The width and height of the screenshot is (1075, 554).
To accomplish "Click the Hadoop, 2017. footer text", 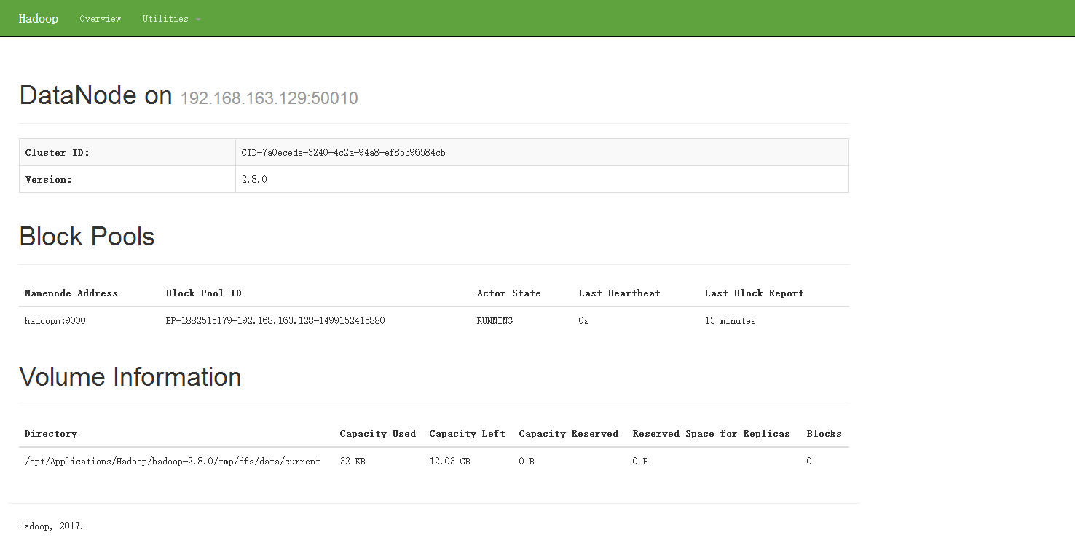I will [x=51, y=526].
